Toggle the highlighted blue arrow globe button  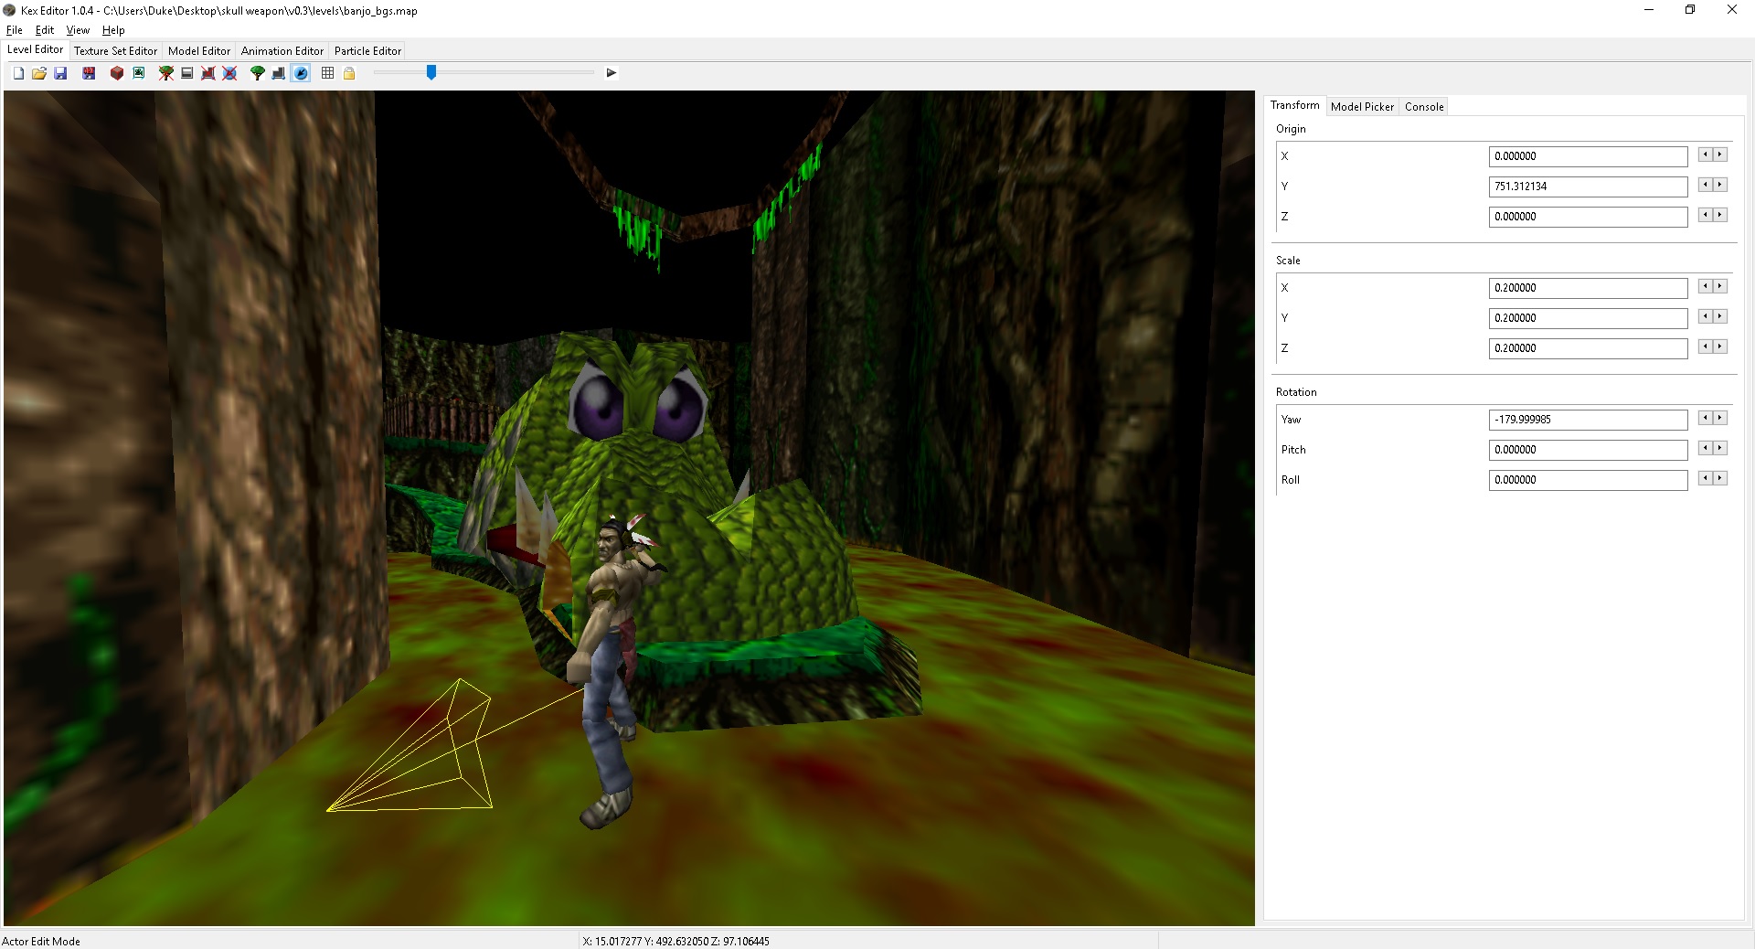301,73
